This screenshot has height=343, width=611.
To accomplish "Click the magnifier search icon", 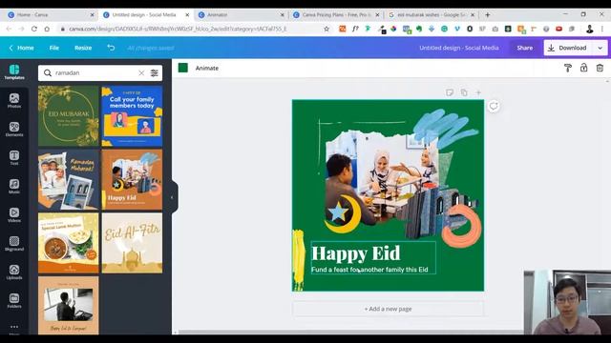I will (48, 72).
